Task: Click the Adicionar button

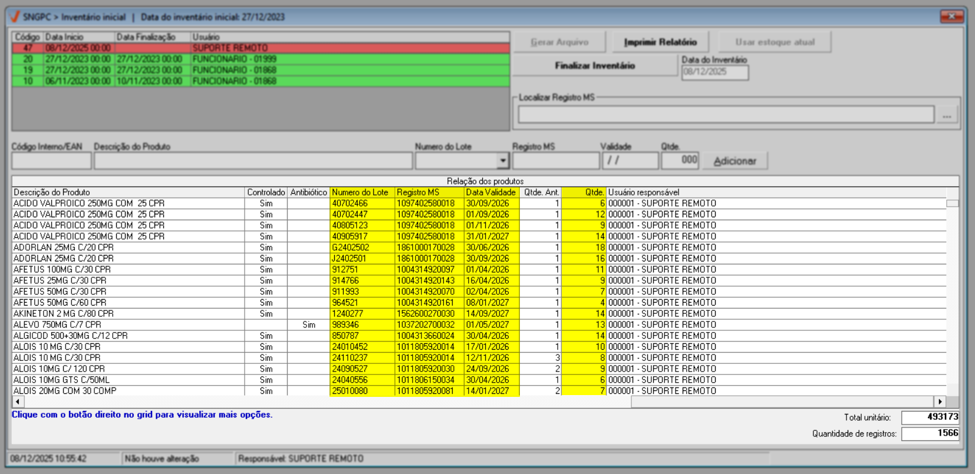Action: [734, 161]
